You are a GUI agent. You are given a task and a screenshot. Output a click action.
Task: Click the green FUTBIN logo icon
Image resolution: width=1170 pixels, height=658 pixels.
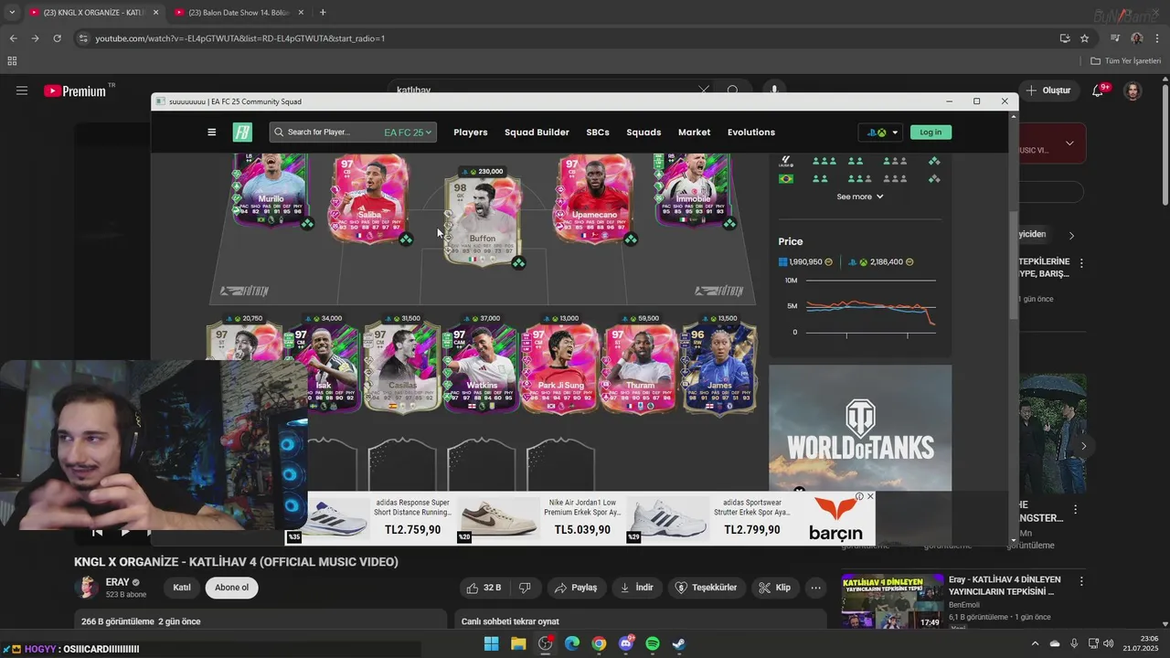pos(242,133)
